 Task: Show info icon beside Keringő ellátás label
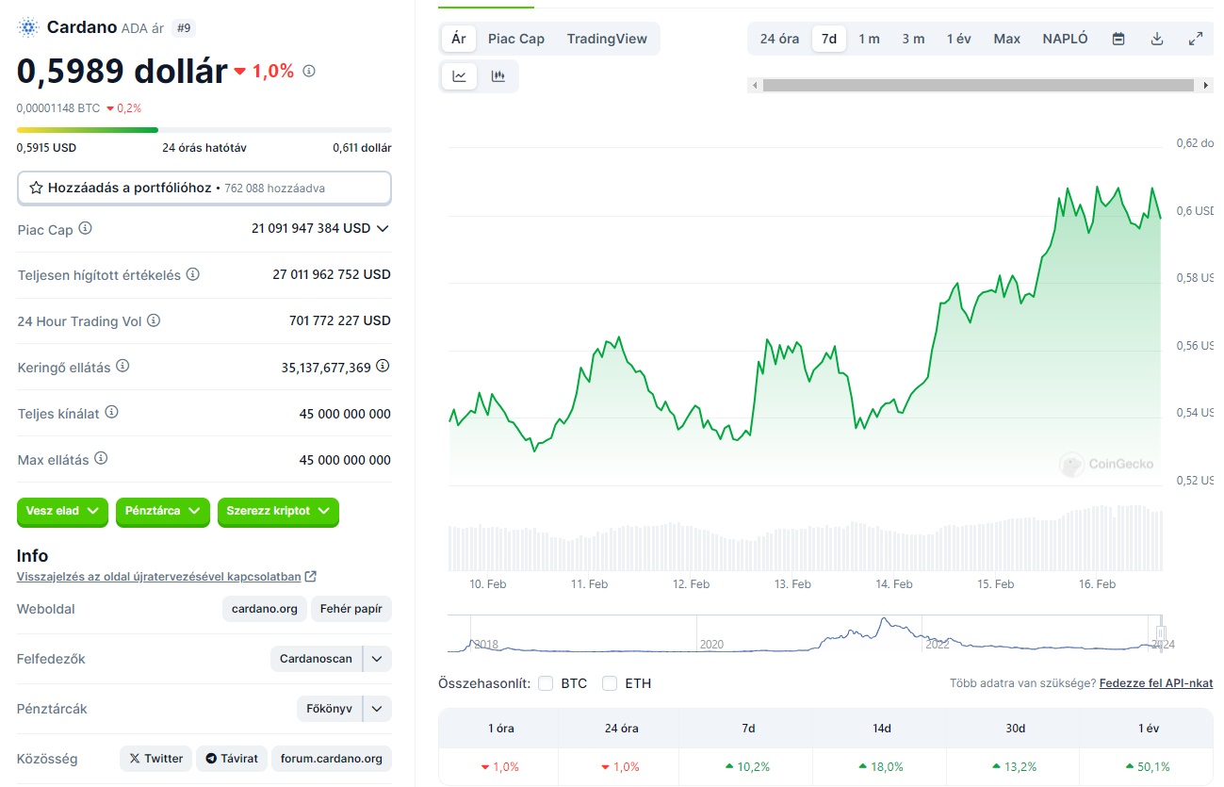[x=122, y=367]
